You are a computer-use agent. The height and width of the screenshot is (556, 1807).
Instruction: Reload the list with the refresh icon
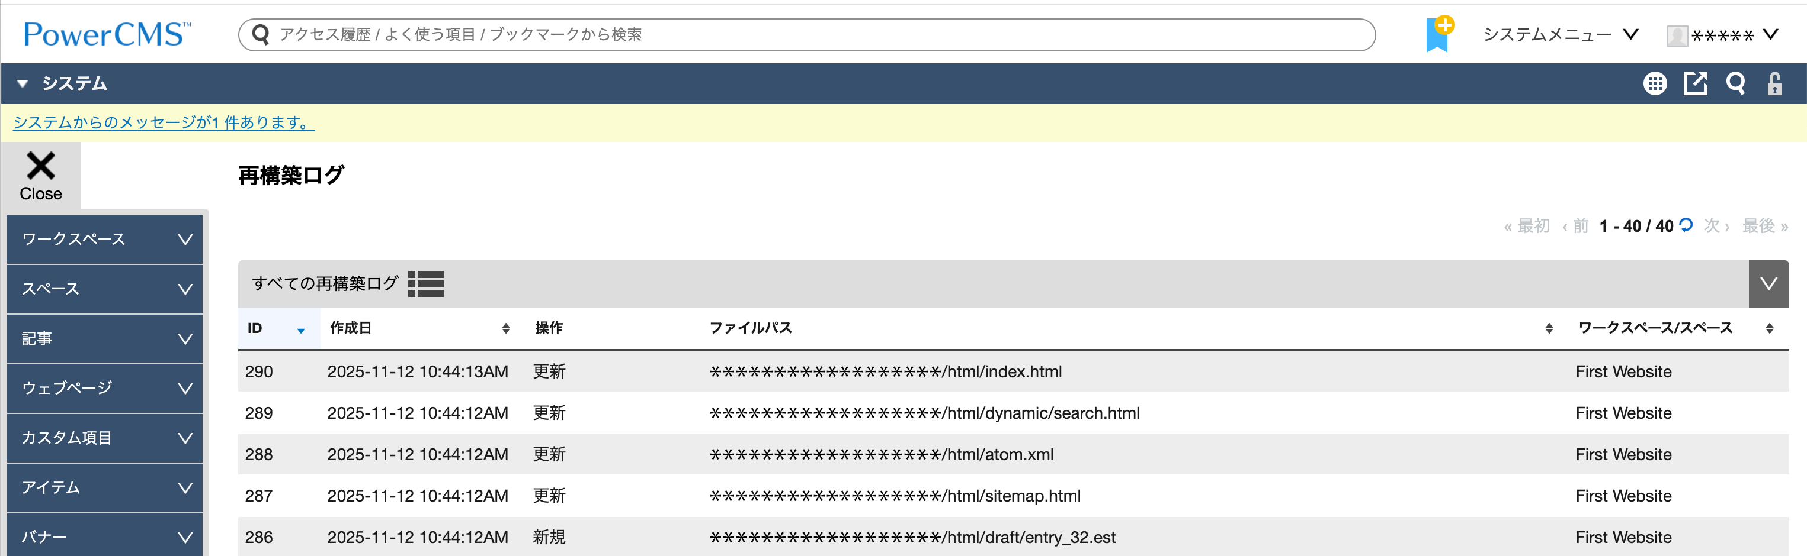coord(1686,225)
